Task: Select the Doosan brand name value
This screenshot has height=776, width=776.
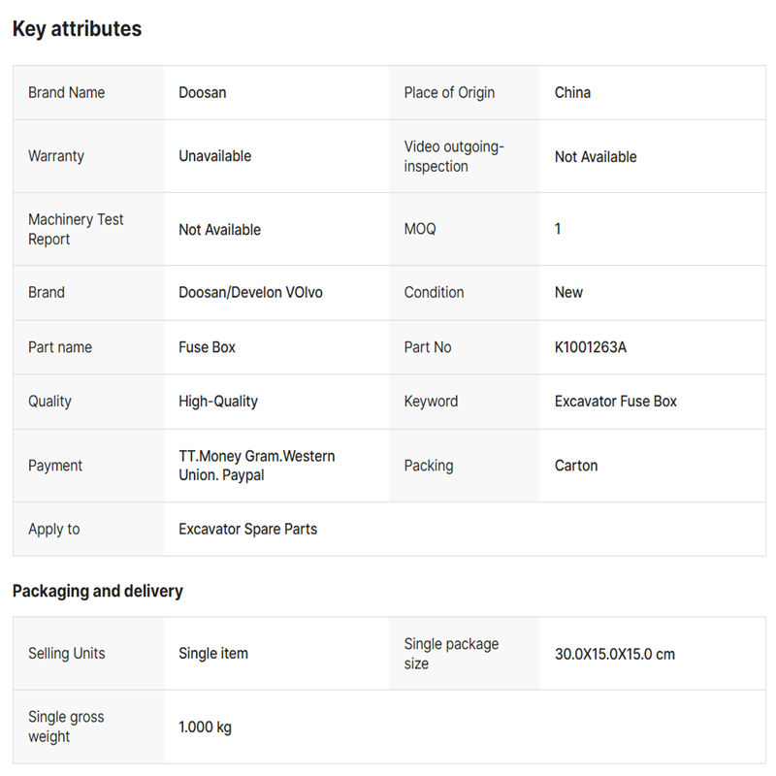Action: pyautogui.click(x=203, y=93)
